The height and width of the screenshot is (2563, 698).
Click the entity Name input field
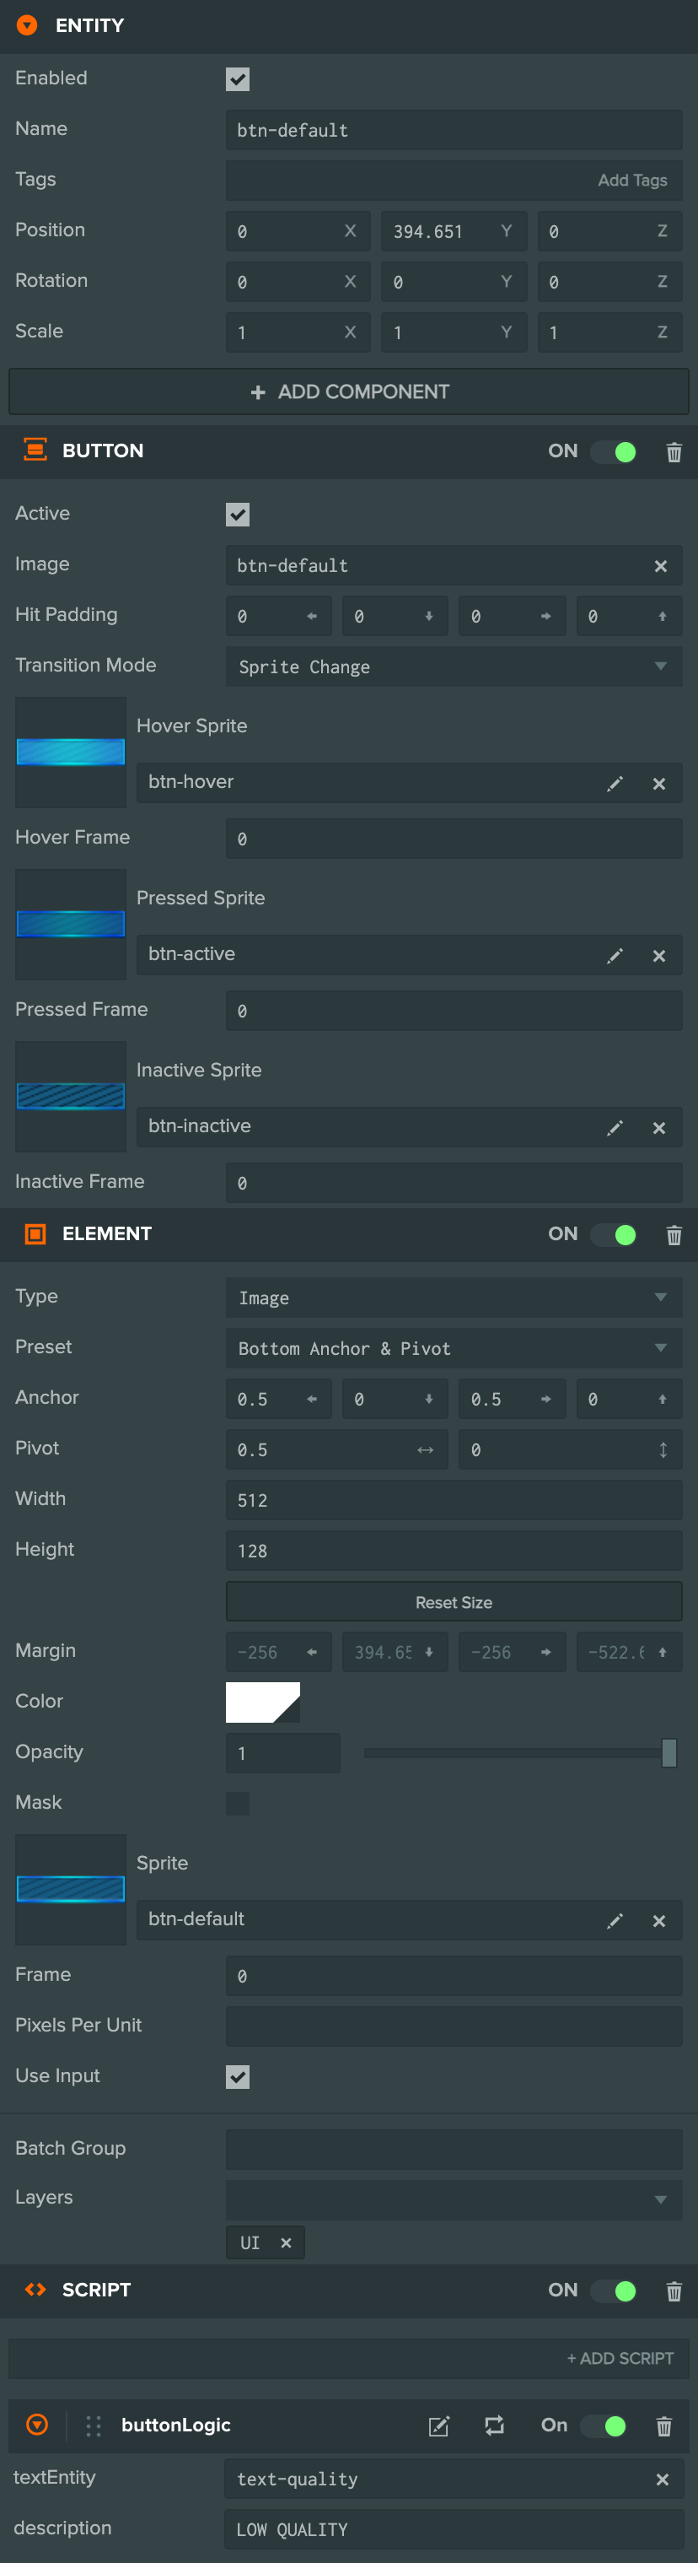[454, 130]
